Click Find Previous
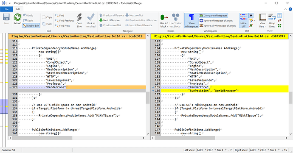The image size is (293, 153). tap(65, 20)
